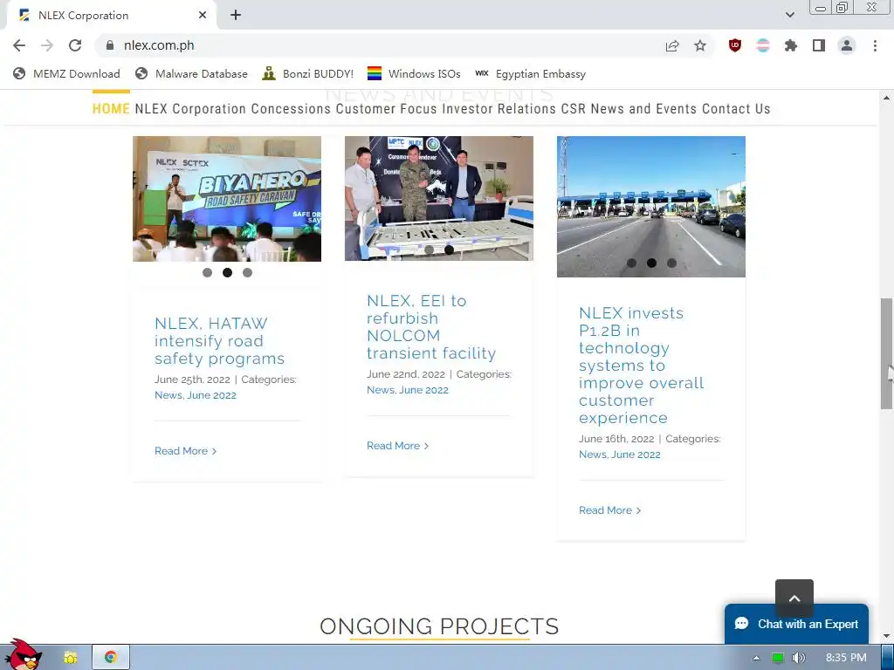Click scrollbar down arrow
Image resolution: width=894 pixels, height=670 pixels.
[x=886, y=636]
